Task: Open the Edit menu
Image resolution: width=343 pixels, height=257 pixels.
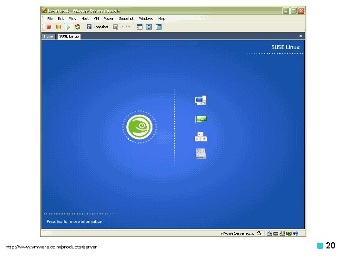Action: (x=61, y=19)
